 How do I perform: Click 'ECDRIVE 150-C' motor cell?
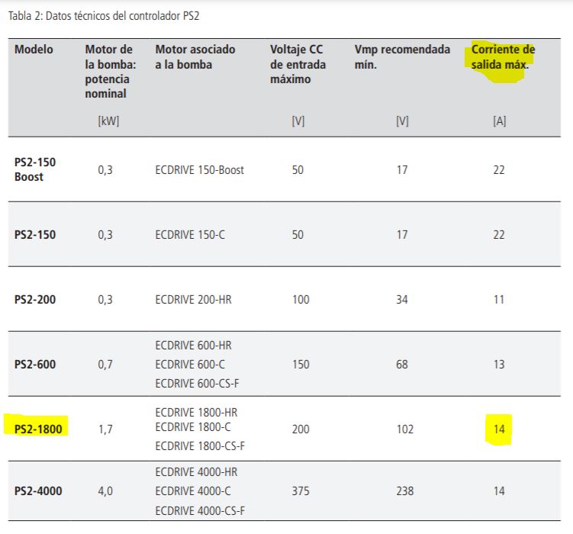pyautogui.click(x=190, y=234)
